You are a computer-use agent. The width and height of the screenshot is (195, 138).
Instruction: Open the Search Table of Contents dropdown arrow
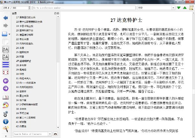tap(50, 134)
